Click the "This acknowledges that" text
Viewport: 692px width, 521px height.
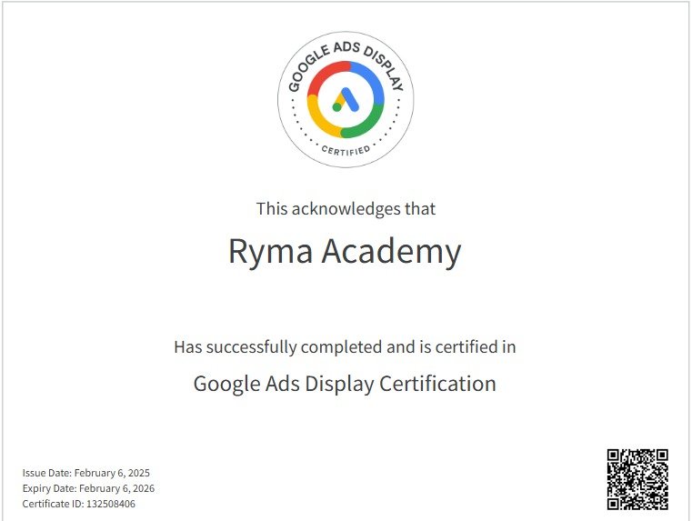[x=346, y=208]
